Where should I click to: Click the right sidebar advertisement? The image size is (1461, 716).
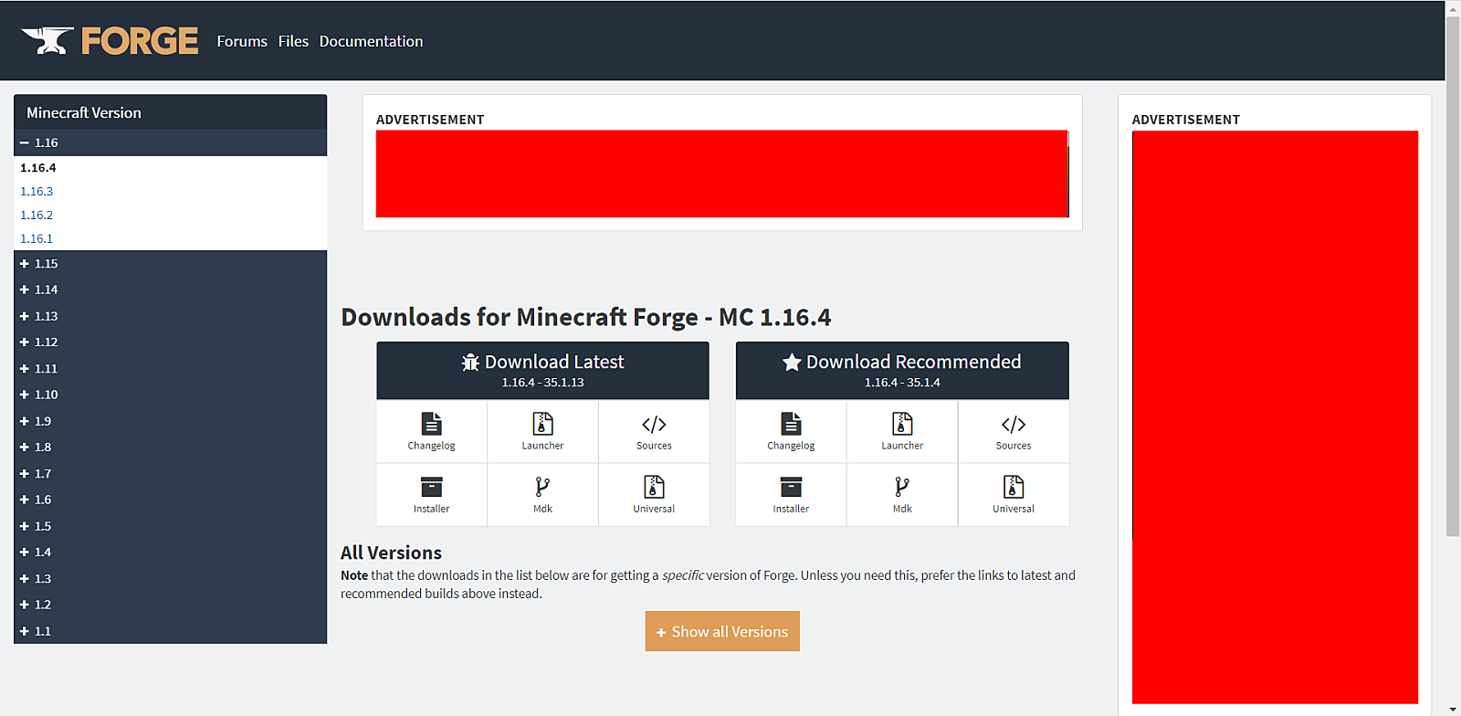pyautogui.click(x=1275, y=417)
